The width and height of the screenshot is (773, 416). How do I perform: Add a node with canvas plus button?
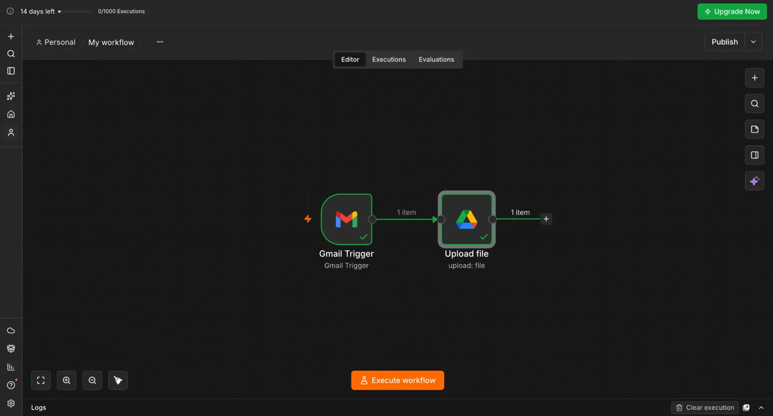coord(754,78)
